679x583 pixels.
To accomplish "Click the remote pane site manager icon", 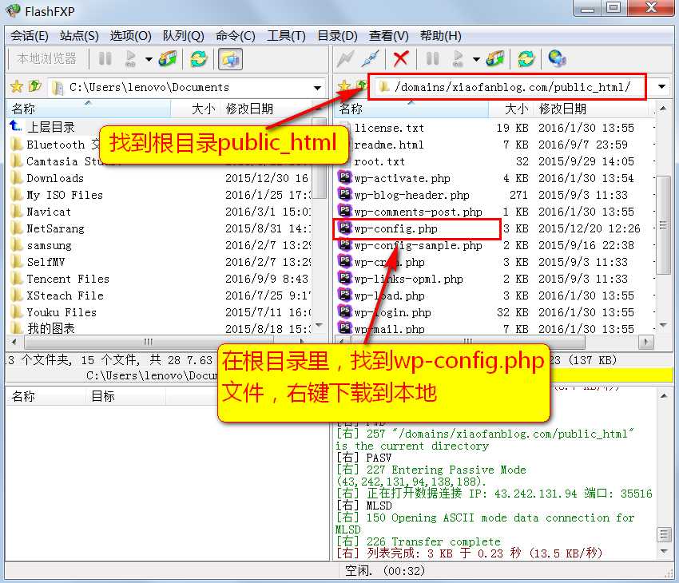I will [495, 58].
